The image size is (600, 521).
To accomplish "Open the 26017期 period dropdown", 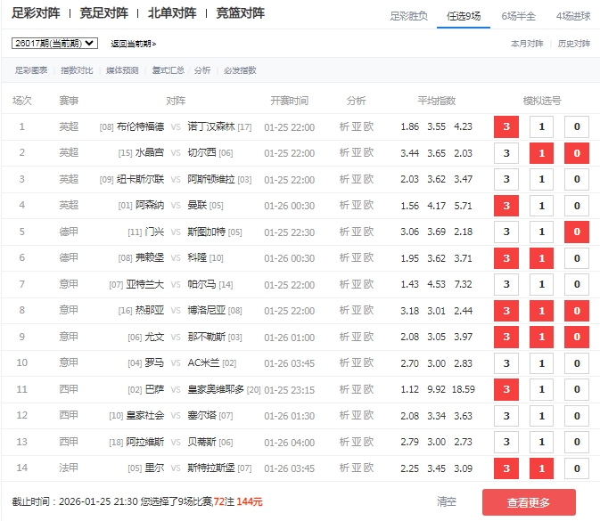I will tap(54, 43).
